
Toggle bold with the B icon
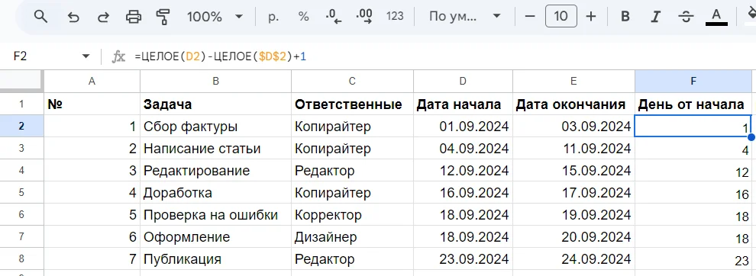coord(625,17)
